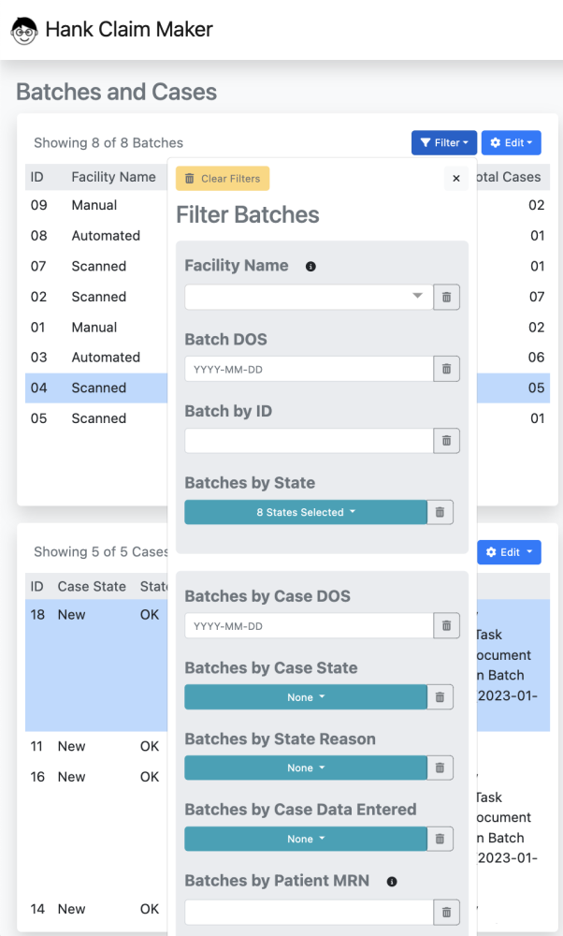Open the Edit menu on the Cases panel

509,552
